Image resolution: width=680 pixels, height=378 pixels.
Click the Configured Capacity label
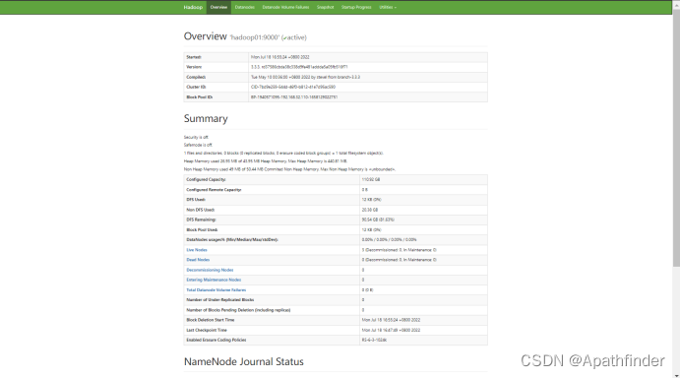206,180
